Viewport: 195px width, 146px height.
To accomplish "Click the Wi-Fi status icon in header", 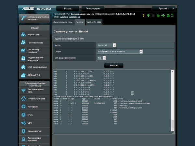I will pos(148,16).
